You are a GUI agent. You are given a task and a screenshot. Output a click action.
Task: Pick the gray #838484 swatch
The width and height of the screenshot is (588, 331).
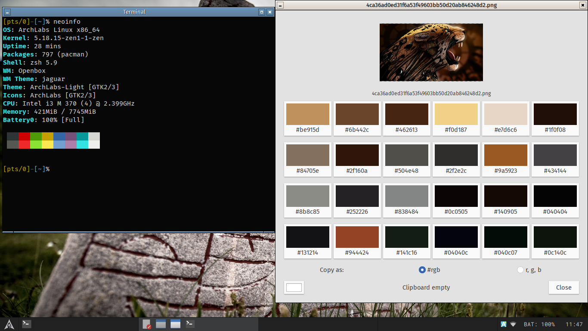click(407, 200)
